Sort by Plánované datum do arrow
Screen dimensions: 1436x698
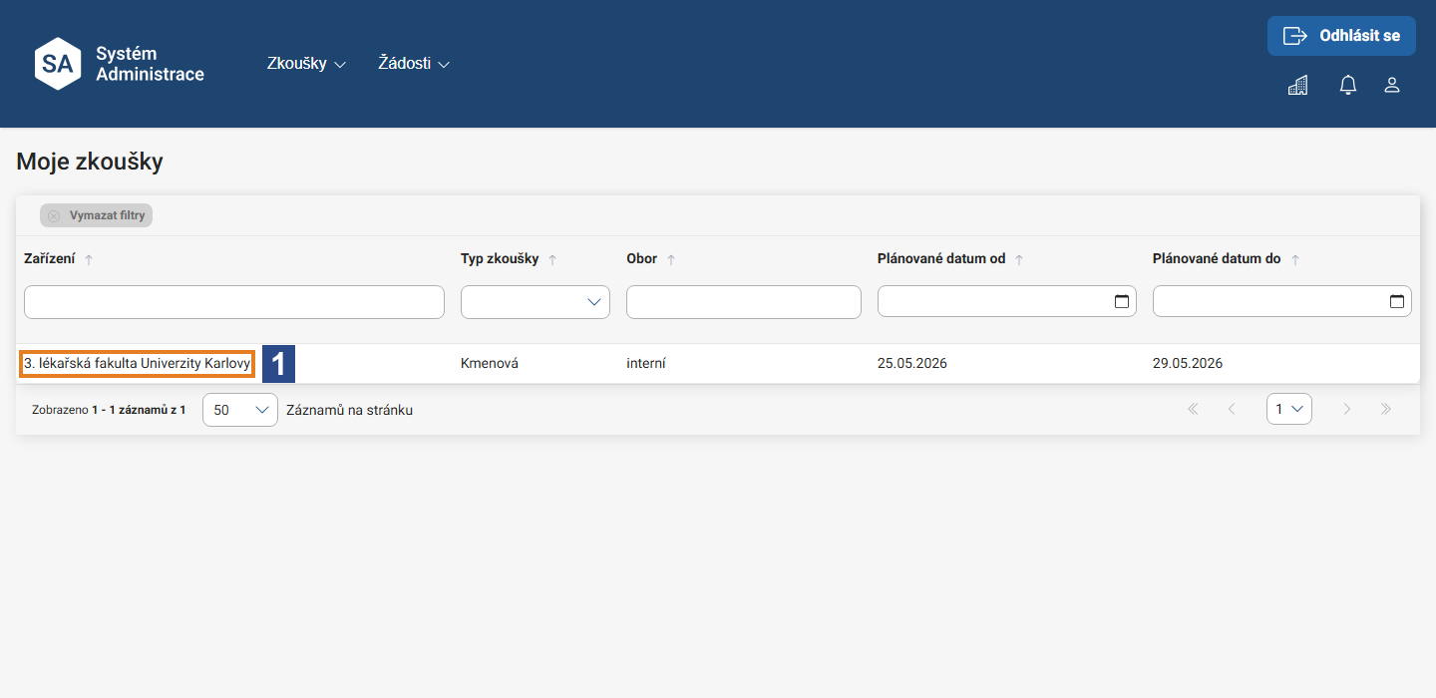(x=1295, y=259)
